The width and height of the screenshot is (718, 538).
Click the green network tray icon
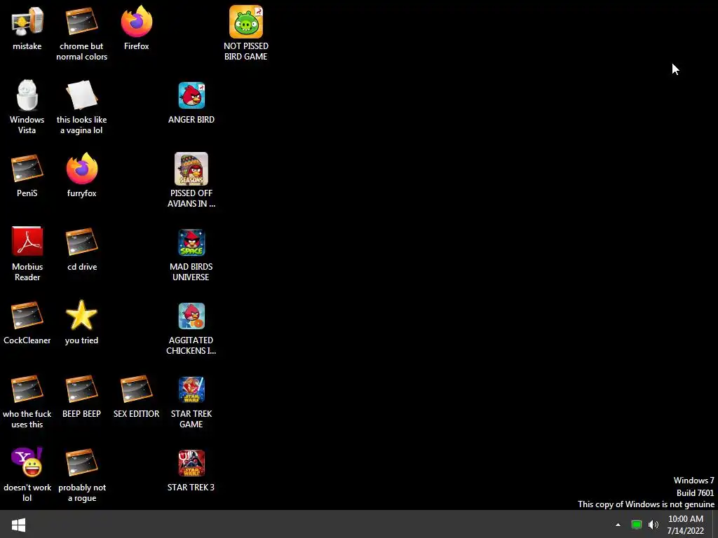click(x=637, y=525)
